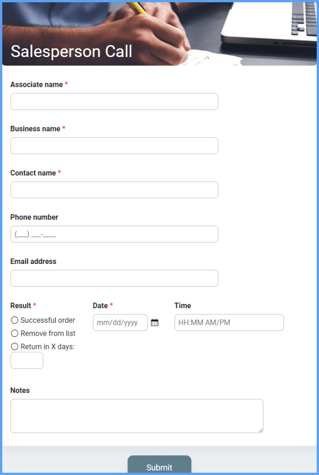
Task: Click the Phone number field
Action: (x=114, y=234)
